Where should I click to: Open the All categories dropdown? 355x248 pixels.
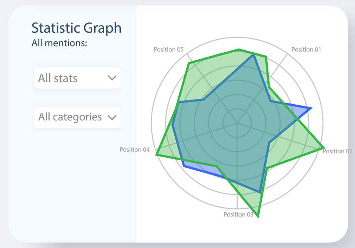77,117
